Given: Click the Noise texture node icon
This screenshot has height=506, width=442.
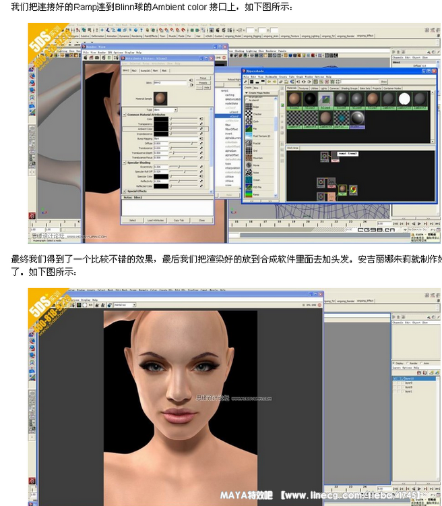Looking at the screenshot, I should (x=249, y=173).
